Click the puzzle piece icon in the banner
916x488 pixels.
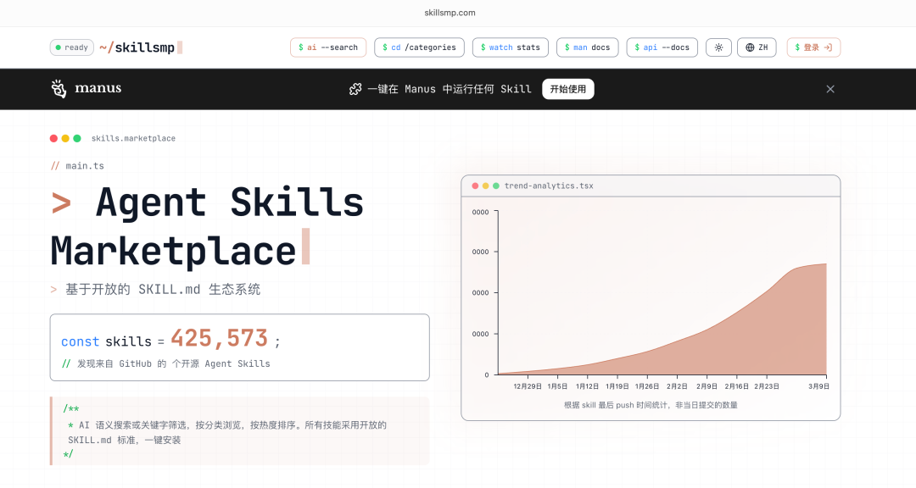355,89
